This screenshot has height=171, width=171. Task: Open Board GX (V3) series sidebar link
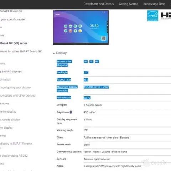(x=14, y=43)
